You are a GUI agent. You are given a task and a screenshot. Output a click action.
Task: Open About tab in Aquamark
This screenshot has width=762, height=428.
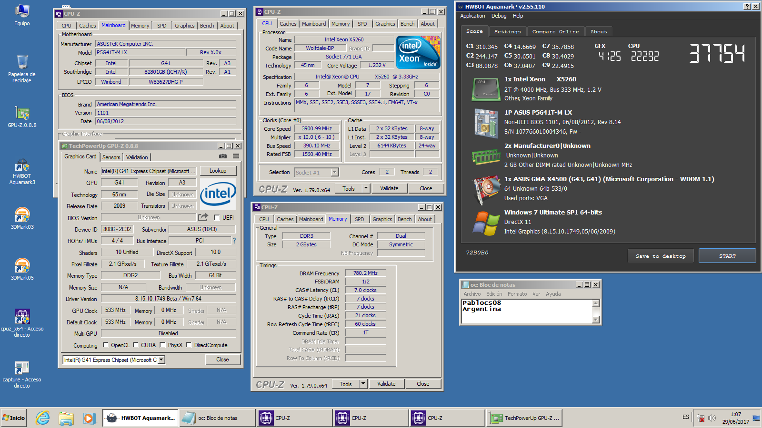click(x=598, y=31)
